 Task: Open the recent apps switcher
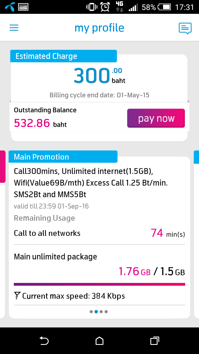coord(155,341)
